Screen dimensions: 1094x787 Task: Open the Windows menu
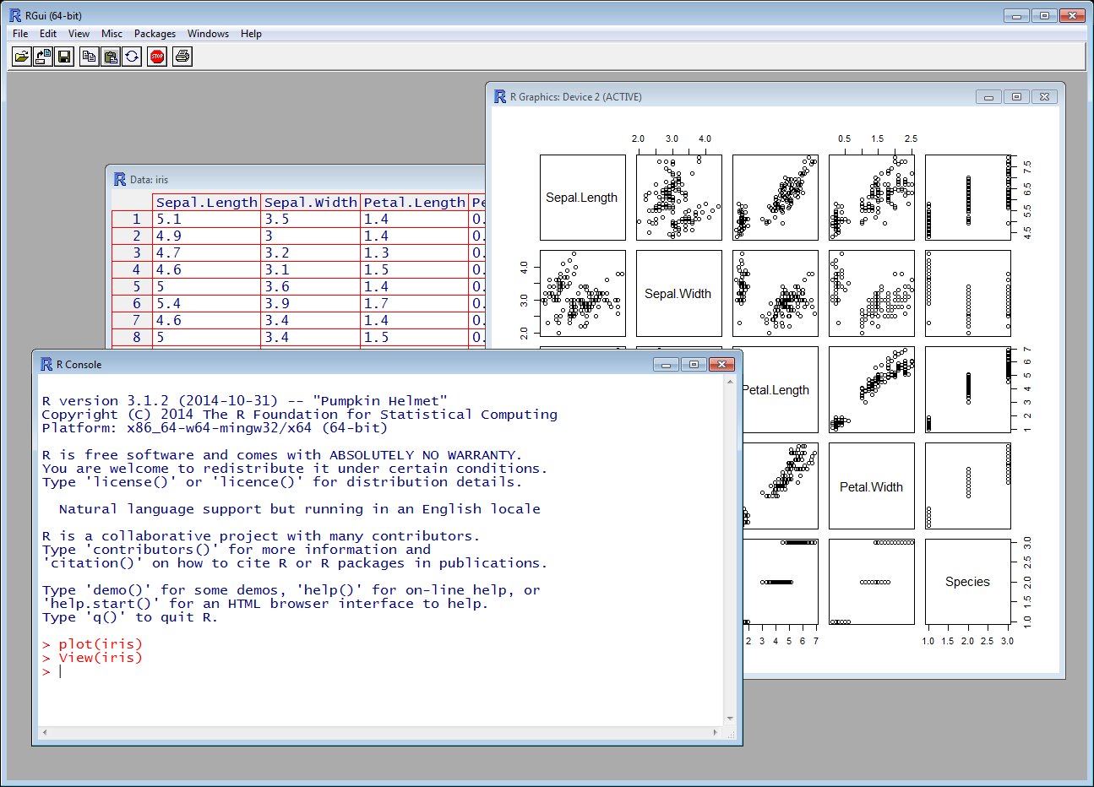(208, 34)
